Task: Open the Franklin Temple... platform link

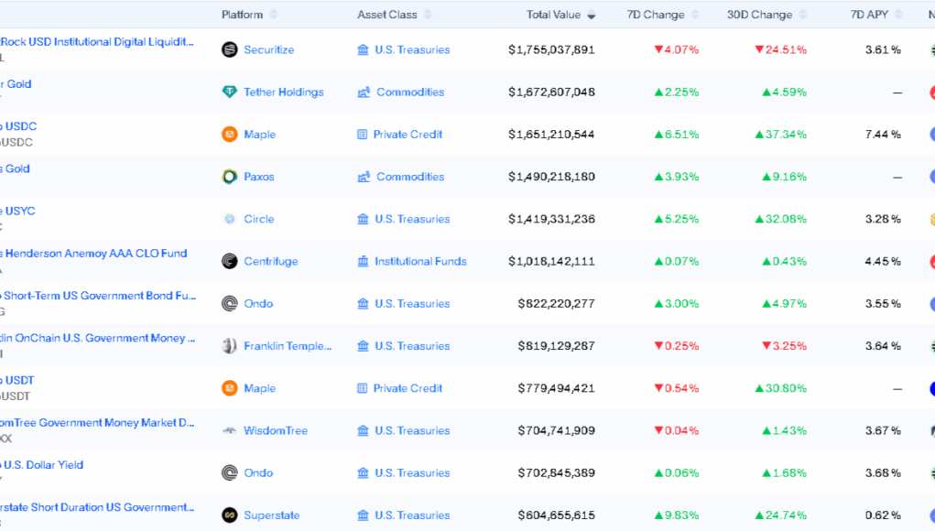Action: point(287,346)
